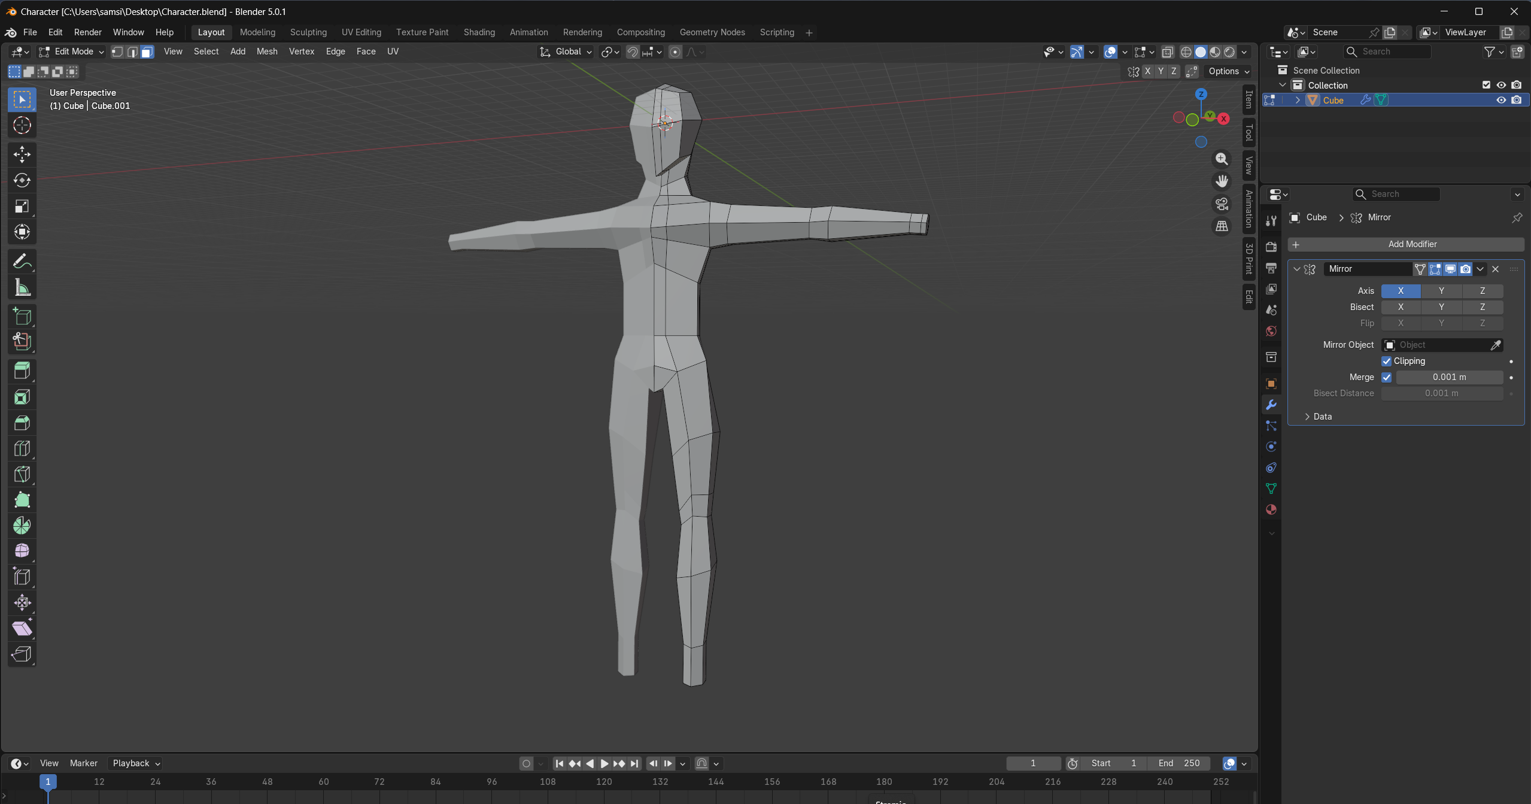Switch to the UV Editing workspace tab
Viewport: 1531px width, 804px height.
(361, 32)
